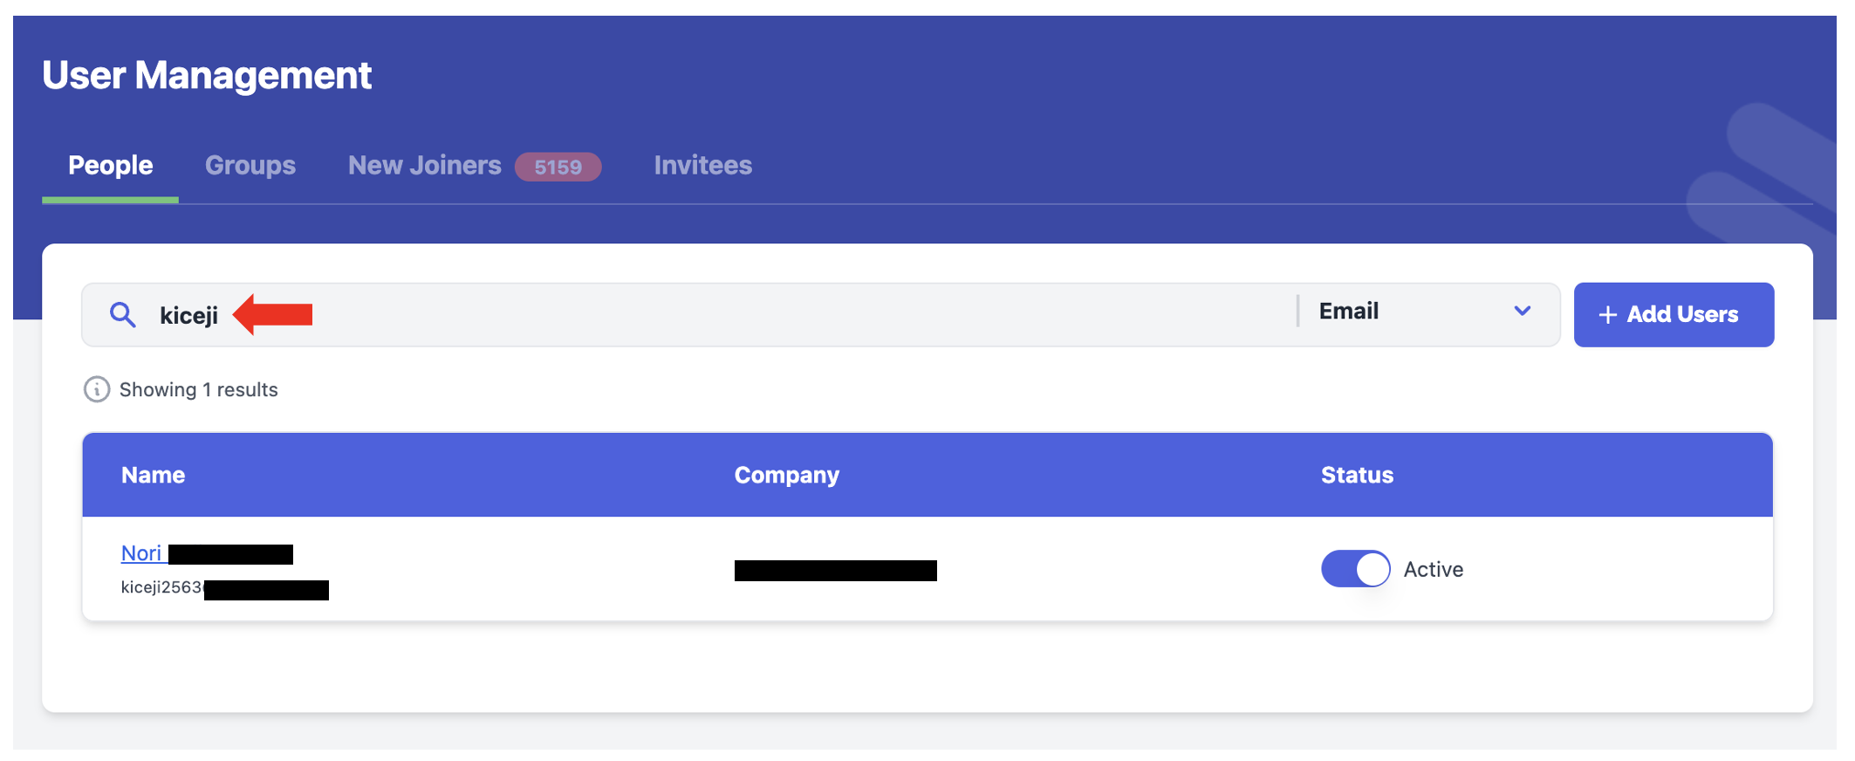The width and height of the screenshot is (1855, 761).
Task: Open the Invitees tab
Action: [703, 165]
